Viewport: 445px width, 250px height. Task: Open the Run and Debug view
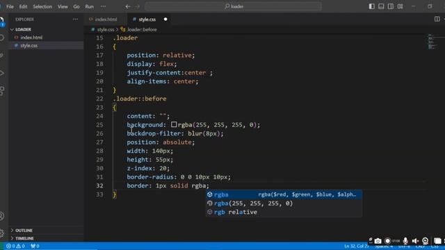point(1,73)
